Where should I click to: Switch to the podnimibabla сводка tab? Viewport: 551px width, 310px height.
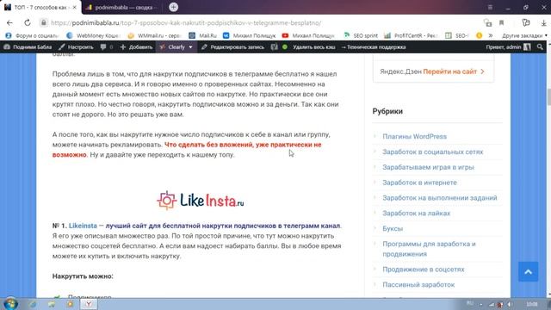coord(122,7)
